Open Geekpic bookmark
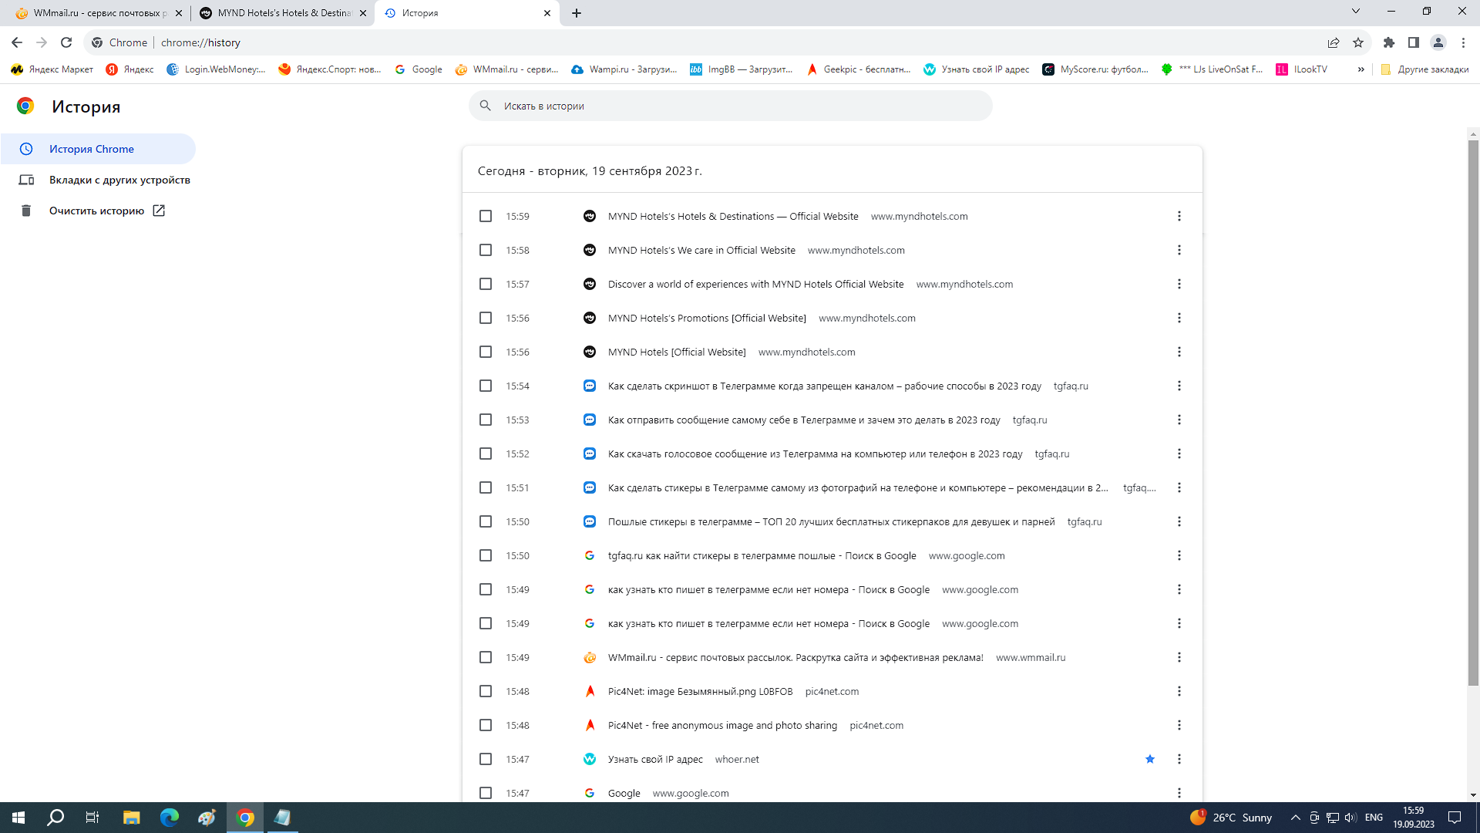The height and width of the screenshot is (833, 1480). tap(859, 69)
